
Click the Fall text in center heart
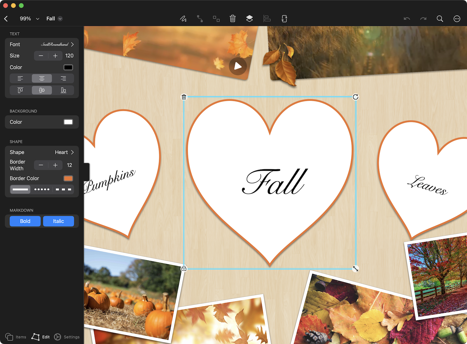[x=275, y=182]
